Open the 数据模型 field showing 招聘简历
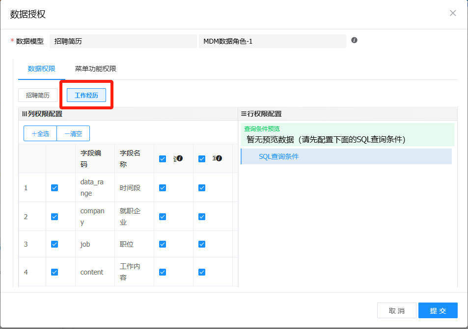 point(123,41)
